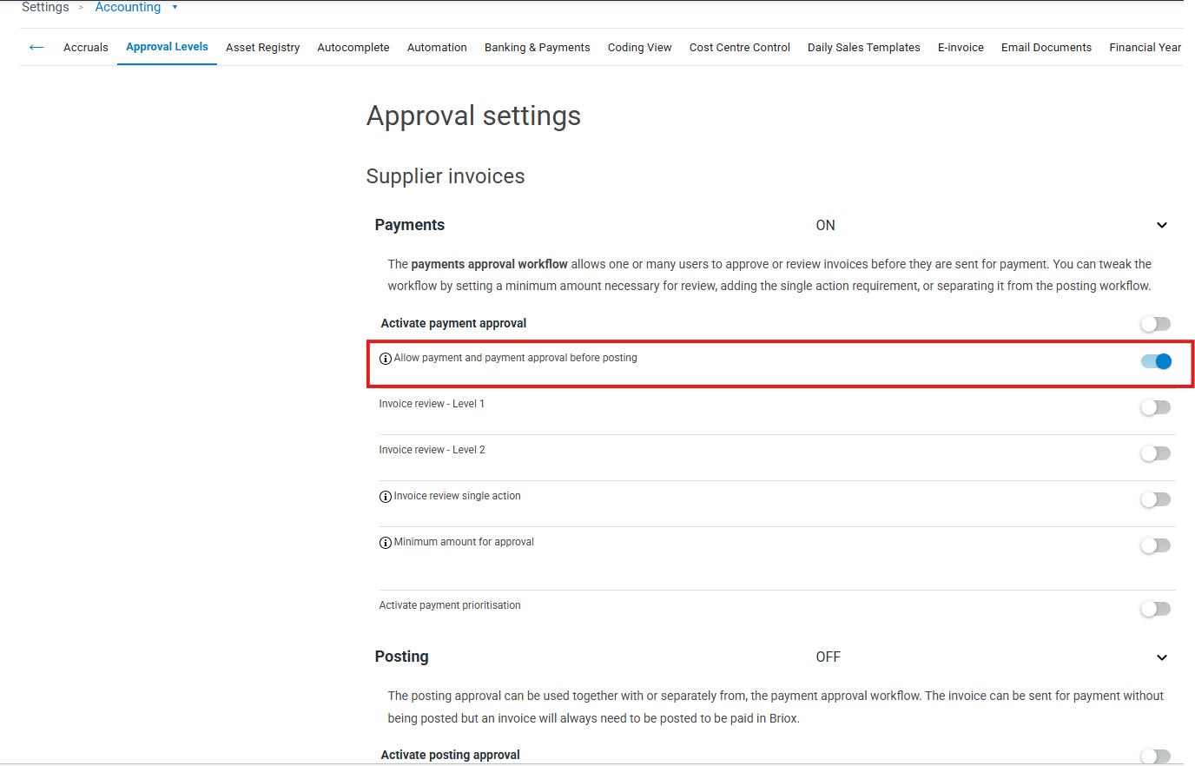Toggle Minimum amount for approval on
Screen dimensions: 1195x766
1155,545
